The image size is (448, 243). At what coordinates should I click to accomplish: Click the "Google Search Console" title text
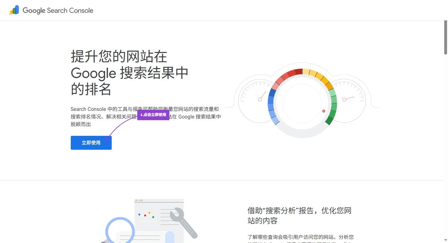pyautogui.click(x=58, y=10)
